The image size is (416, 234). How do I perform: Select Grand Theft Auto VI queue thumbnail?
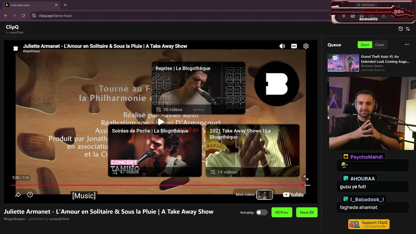point(343,63)
